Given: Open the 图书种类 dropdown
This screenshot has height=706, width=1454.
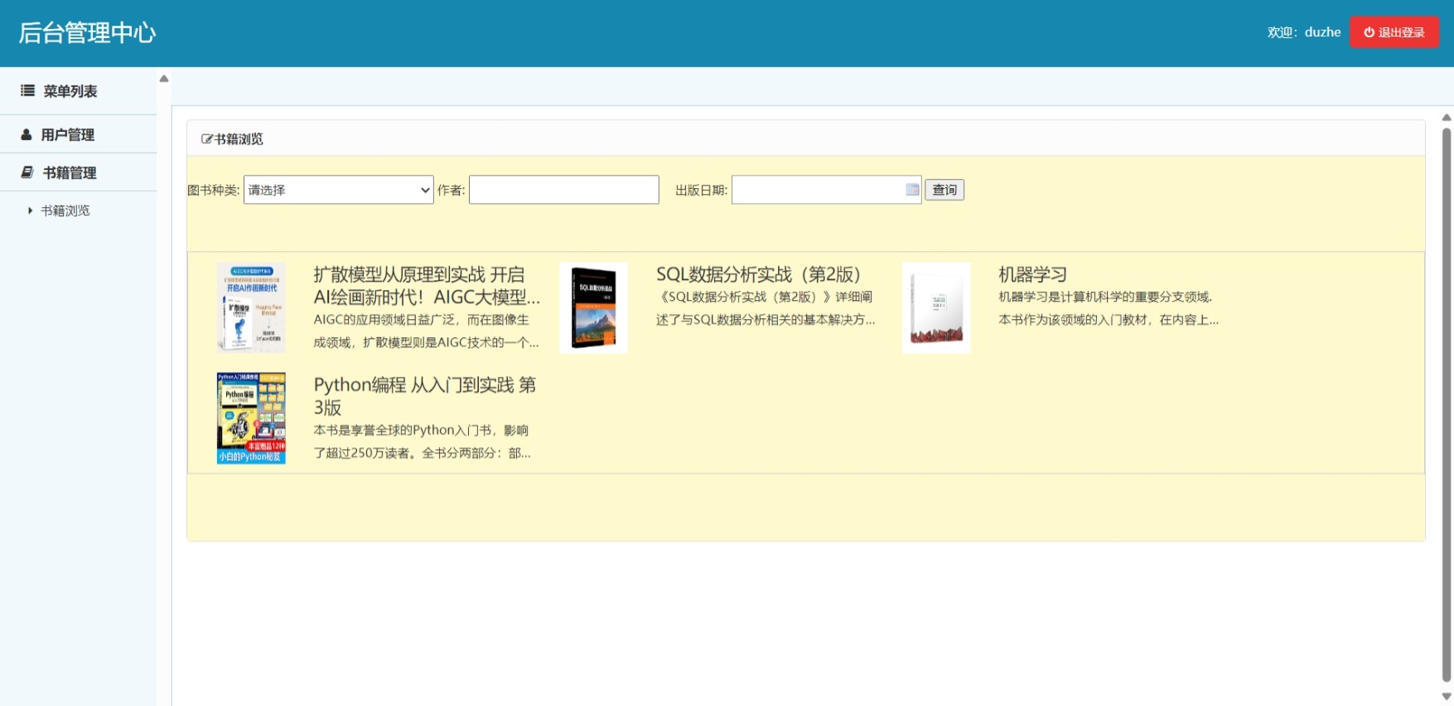Looking at the screenshot, I should pyautogui.click(x=338, y=190).
